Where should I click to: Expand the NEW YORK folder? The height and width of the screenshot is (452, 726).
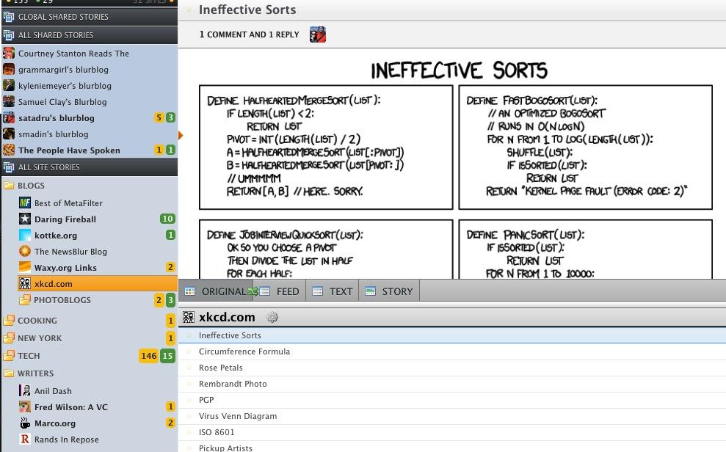coord(9,338)
